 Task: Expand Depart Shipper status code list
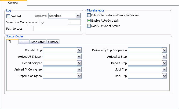(79, 63)
